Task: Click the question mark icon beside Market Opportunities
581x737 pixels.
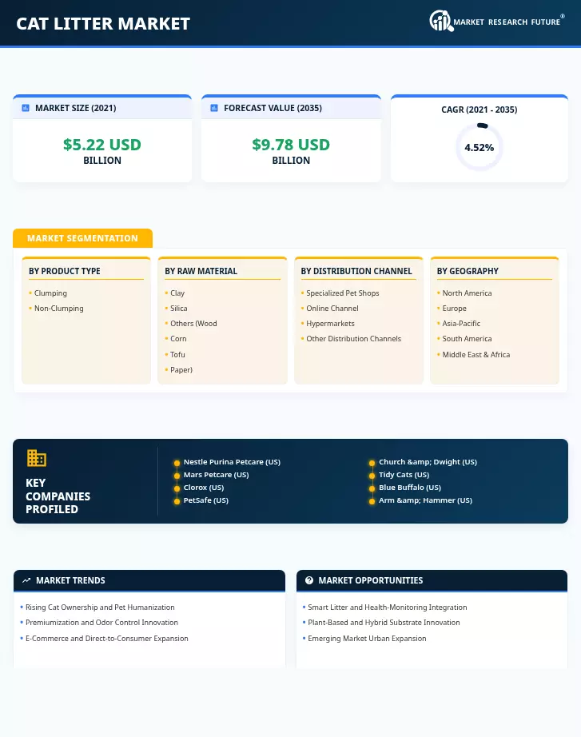Action: pyautogui.click(x=309, y=580)
